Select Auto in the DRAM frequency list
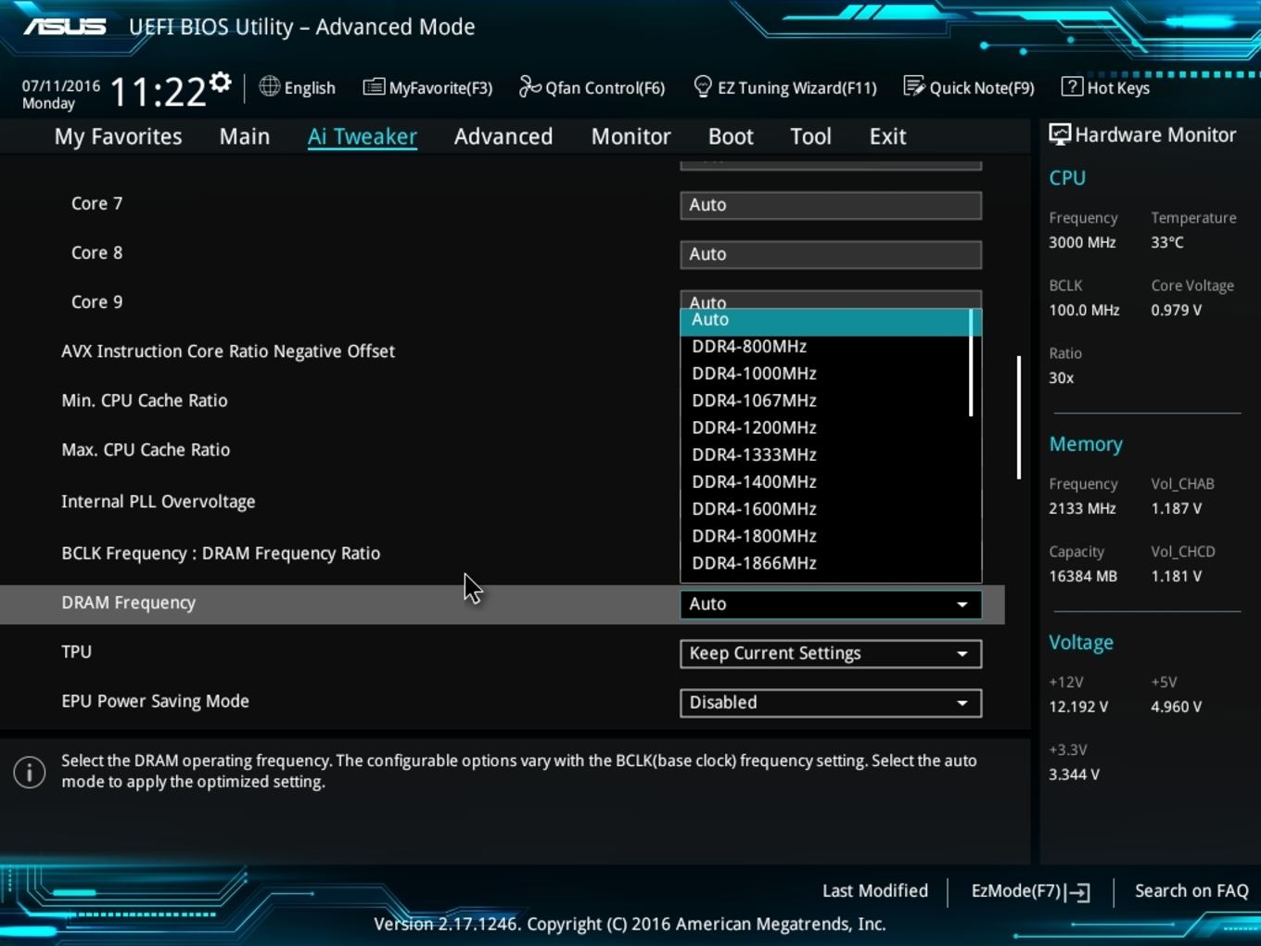Viewport: 1261px width, 946px height. tap(824, 320)
